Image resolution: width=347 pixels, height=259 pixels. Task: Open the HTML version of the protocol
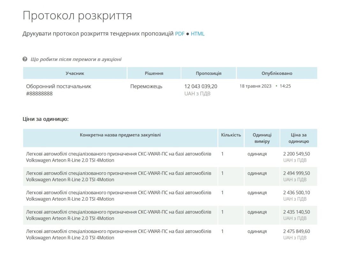coord(197,34)
